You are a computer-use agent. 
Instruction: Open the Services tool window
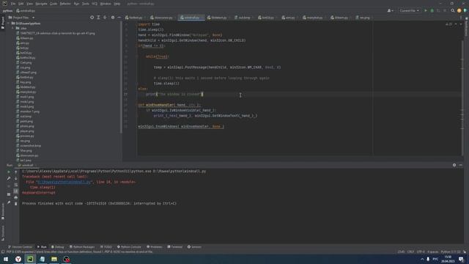click(x=194, y=247)
